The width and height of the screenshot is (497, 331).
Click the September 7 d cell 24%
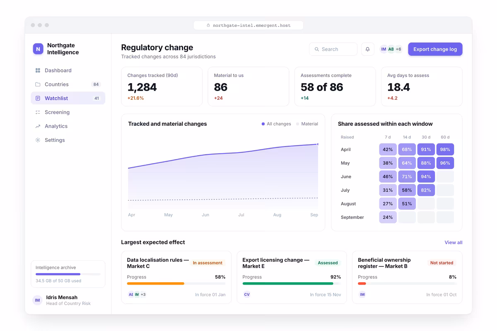[388, 217]
